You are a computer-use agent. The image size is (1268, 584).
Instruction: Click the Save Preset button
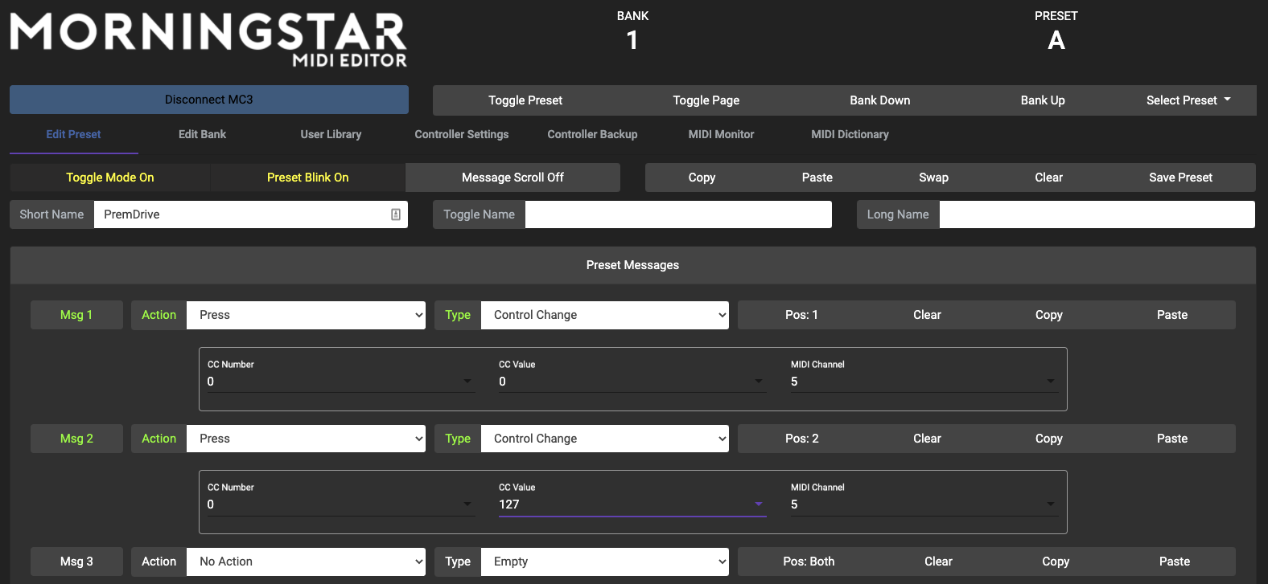point(1180,178)
